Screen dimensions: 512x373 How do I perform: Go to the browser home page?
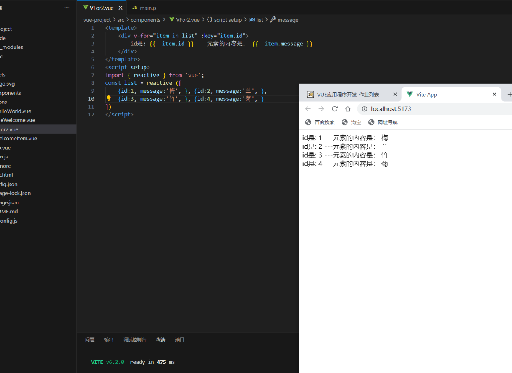(348, 109)
